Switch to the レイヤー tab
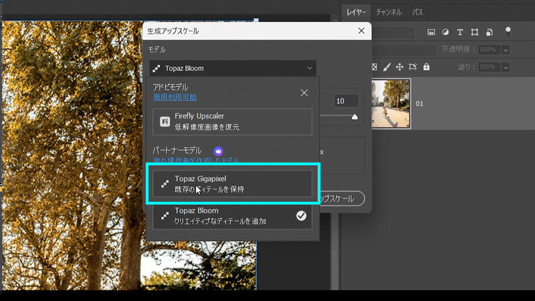The height and width of the screenshot is (301, 535). (x=356, y=12)
